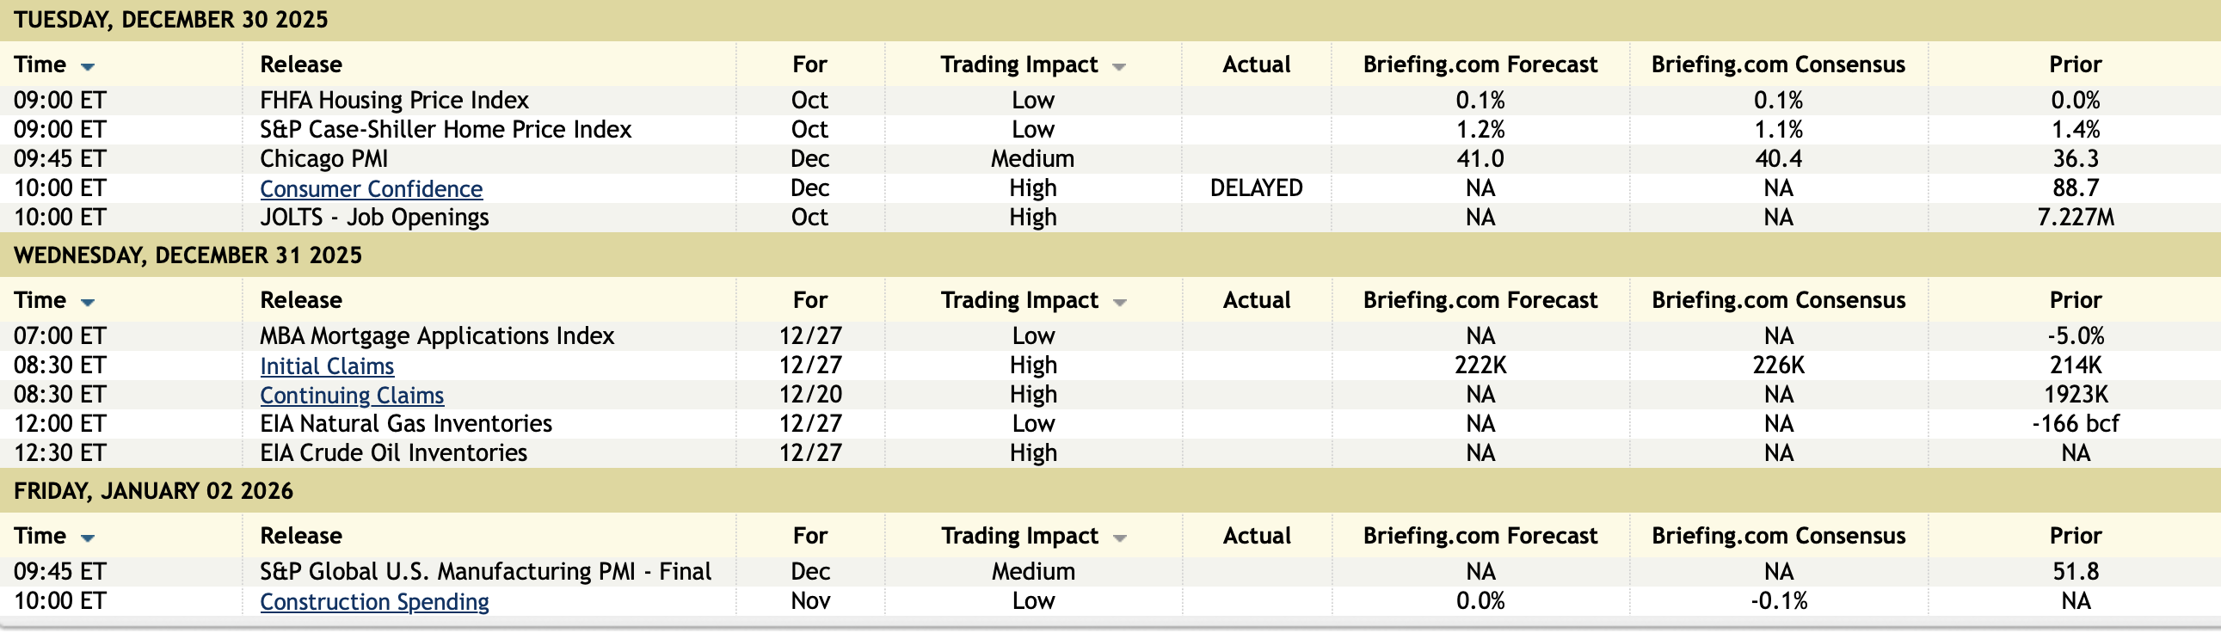Follow the Continuing Claims link
The image size is (2221, 633).
click(352, 395)
